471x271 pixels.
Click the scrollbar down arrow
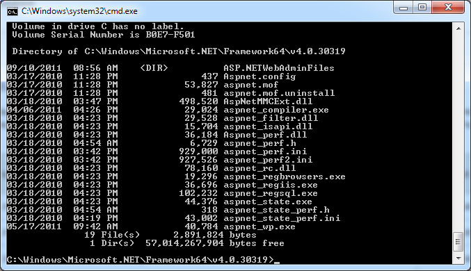[458, 258]
